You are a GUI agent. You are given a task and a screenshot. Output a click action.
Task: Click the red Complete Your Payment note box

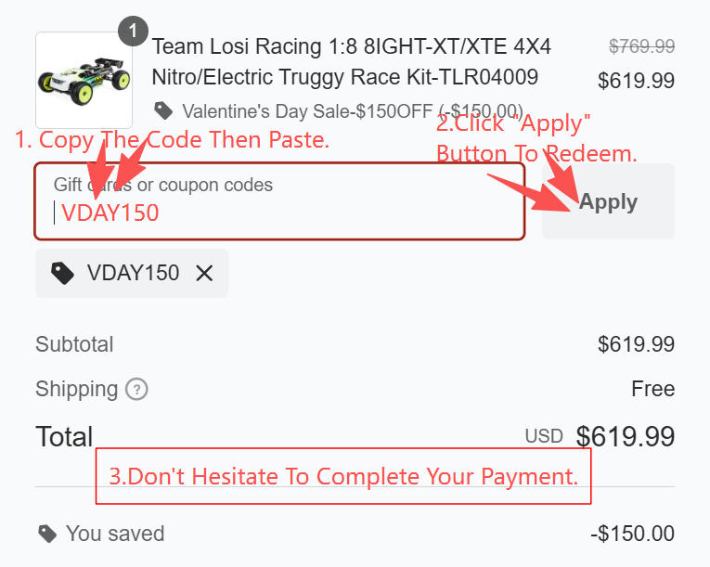tap(343, 477)
